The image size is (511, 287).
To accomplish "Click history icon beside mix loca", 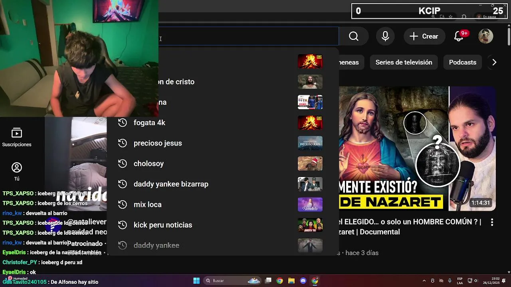I will pos(123,204).
